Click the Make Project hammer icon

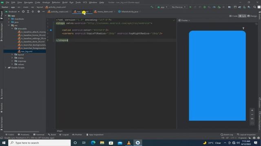coord(152,7)
